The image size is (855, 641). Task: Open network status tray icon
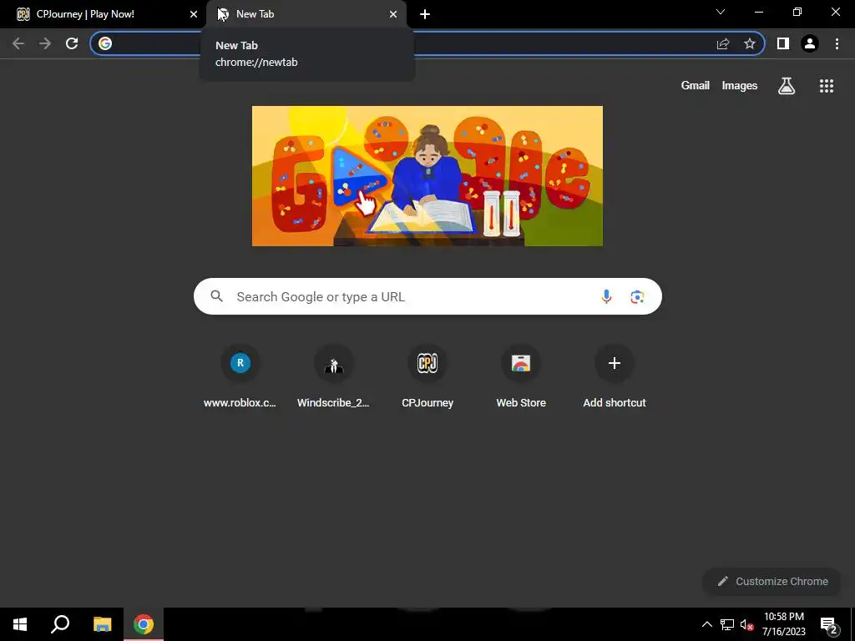pos(727,624)
